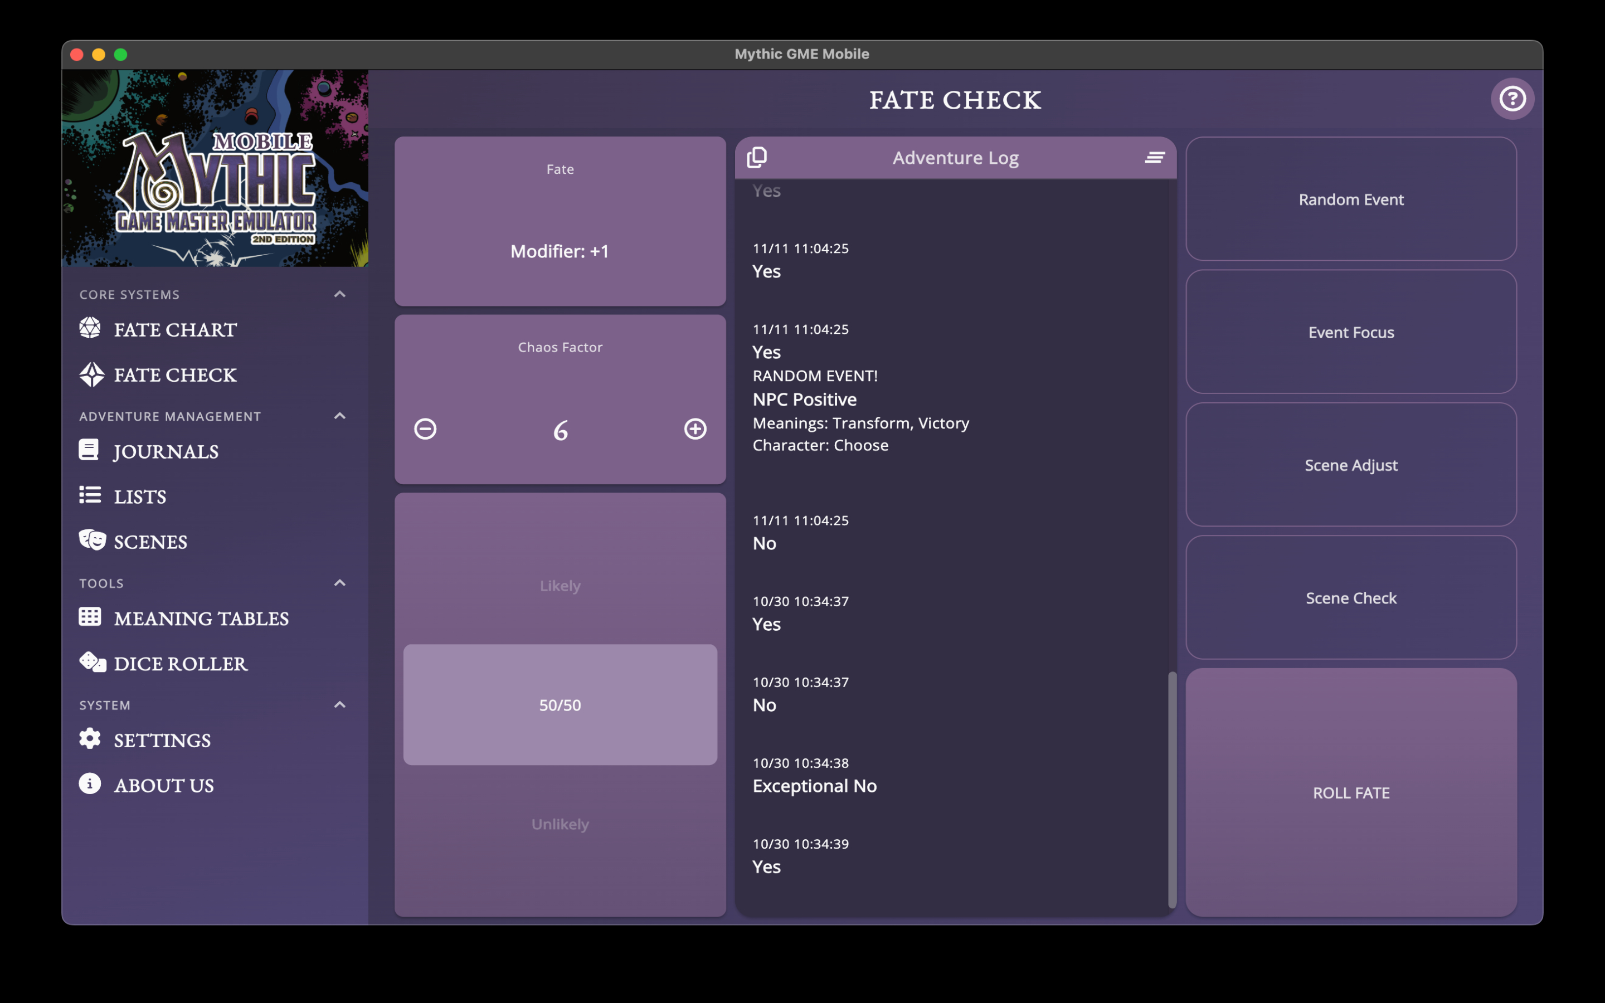Increase the Chaos Factor with the plus icon
Image resolution: width=1605 pixels, height=1003 pixels.
tap(695, 429)
